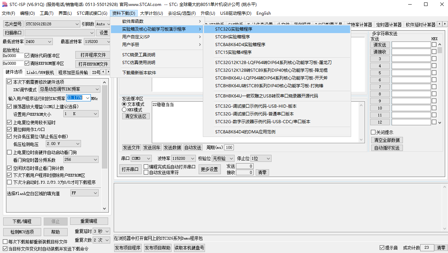Switch to 程序加密后传输 tab

click(73, 72)
